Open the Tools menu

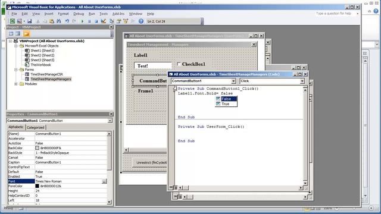[x=104, y=14]
